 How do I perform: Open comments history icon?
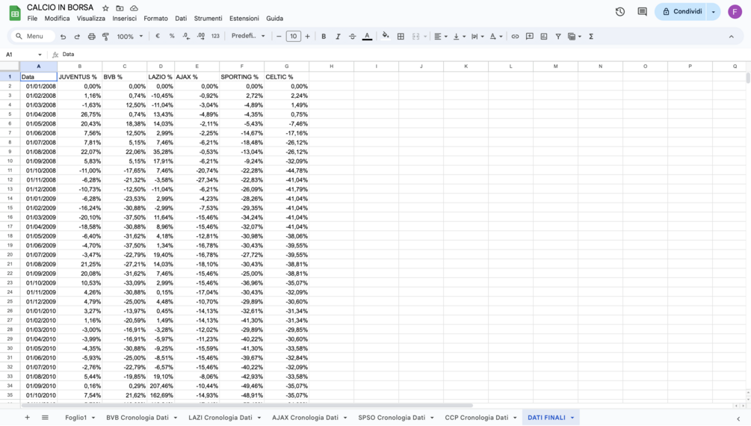tap(643, 11)
